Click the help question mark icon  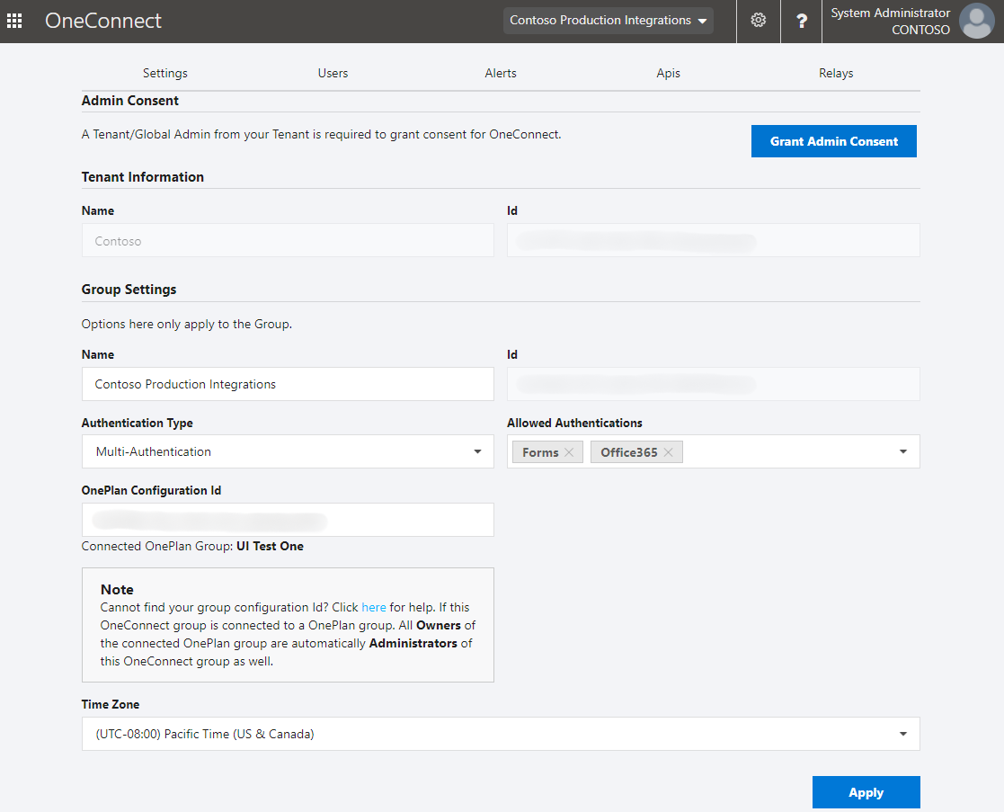click(801, 21)
